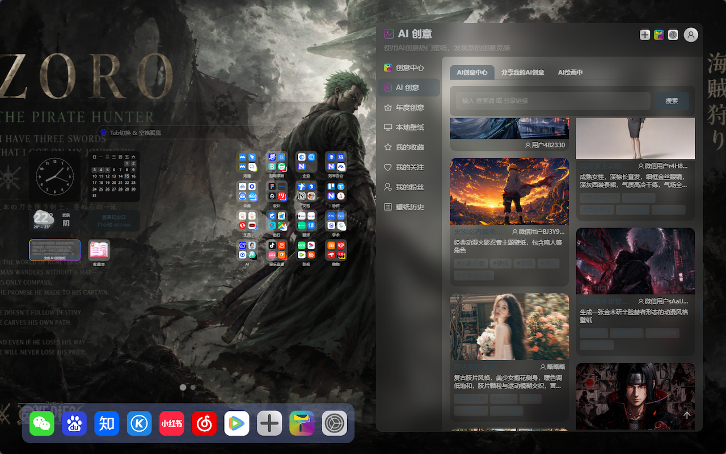The image size is (726, 454).
Task: Launch NetEase Cloud Music from dock
Action: click(204, 423)
